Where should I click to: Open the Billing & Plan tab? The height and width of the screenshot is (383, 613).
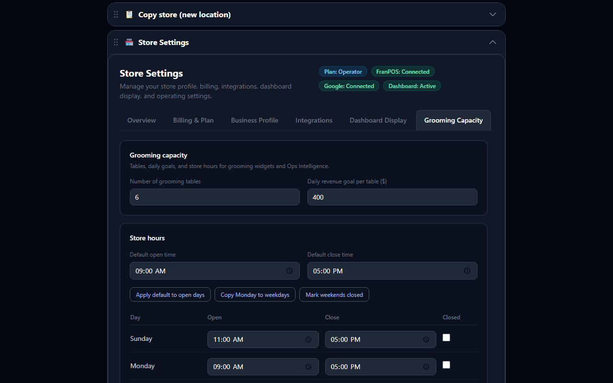[x=193, y=120]
